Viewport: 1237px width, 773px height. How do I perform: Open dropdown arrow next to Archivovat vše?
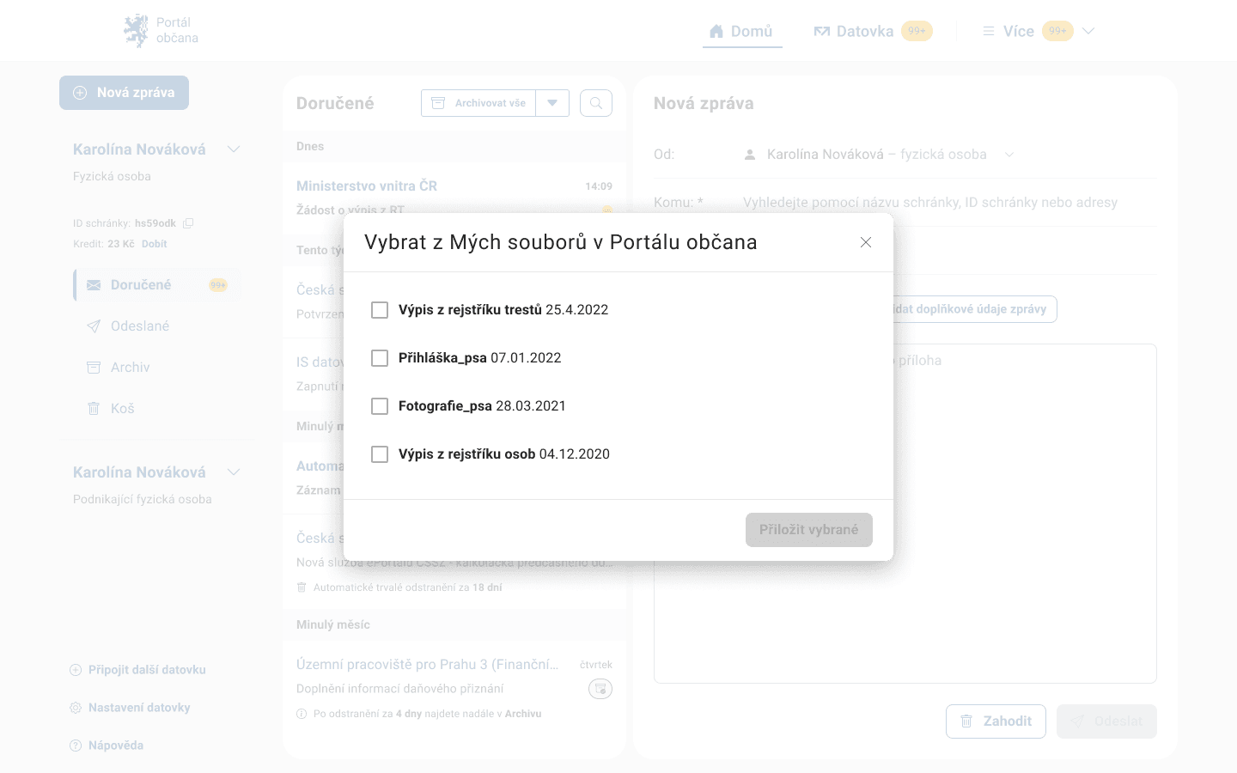coord(552,103)
